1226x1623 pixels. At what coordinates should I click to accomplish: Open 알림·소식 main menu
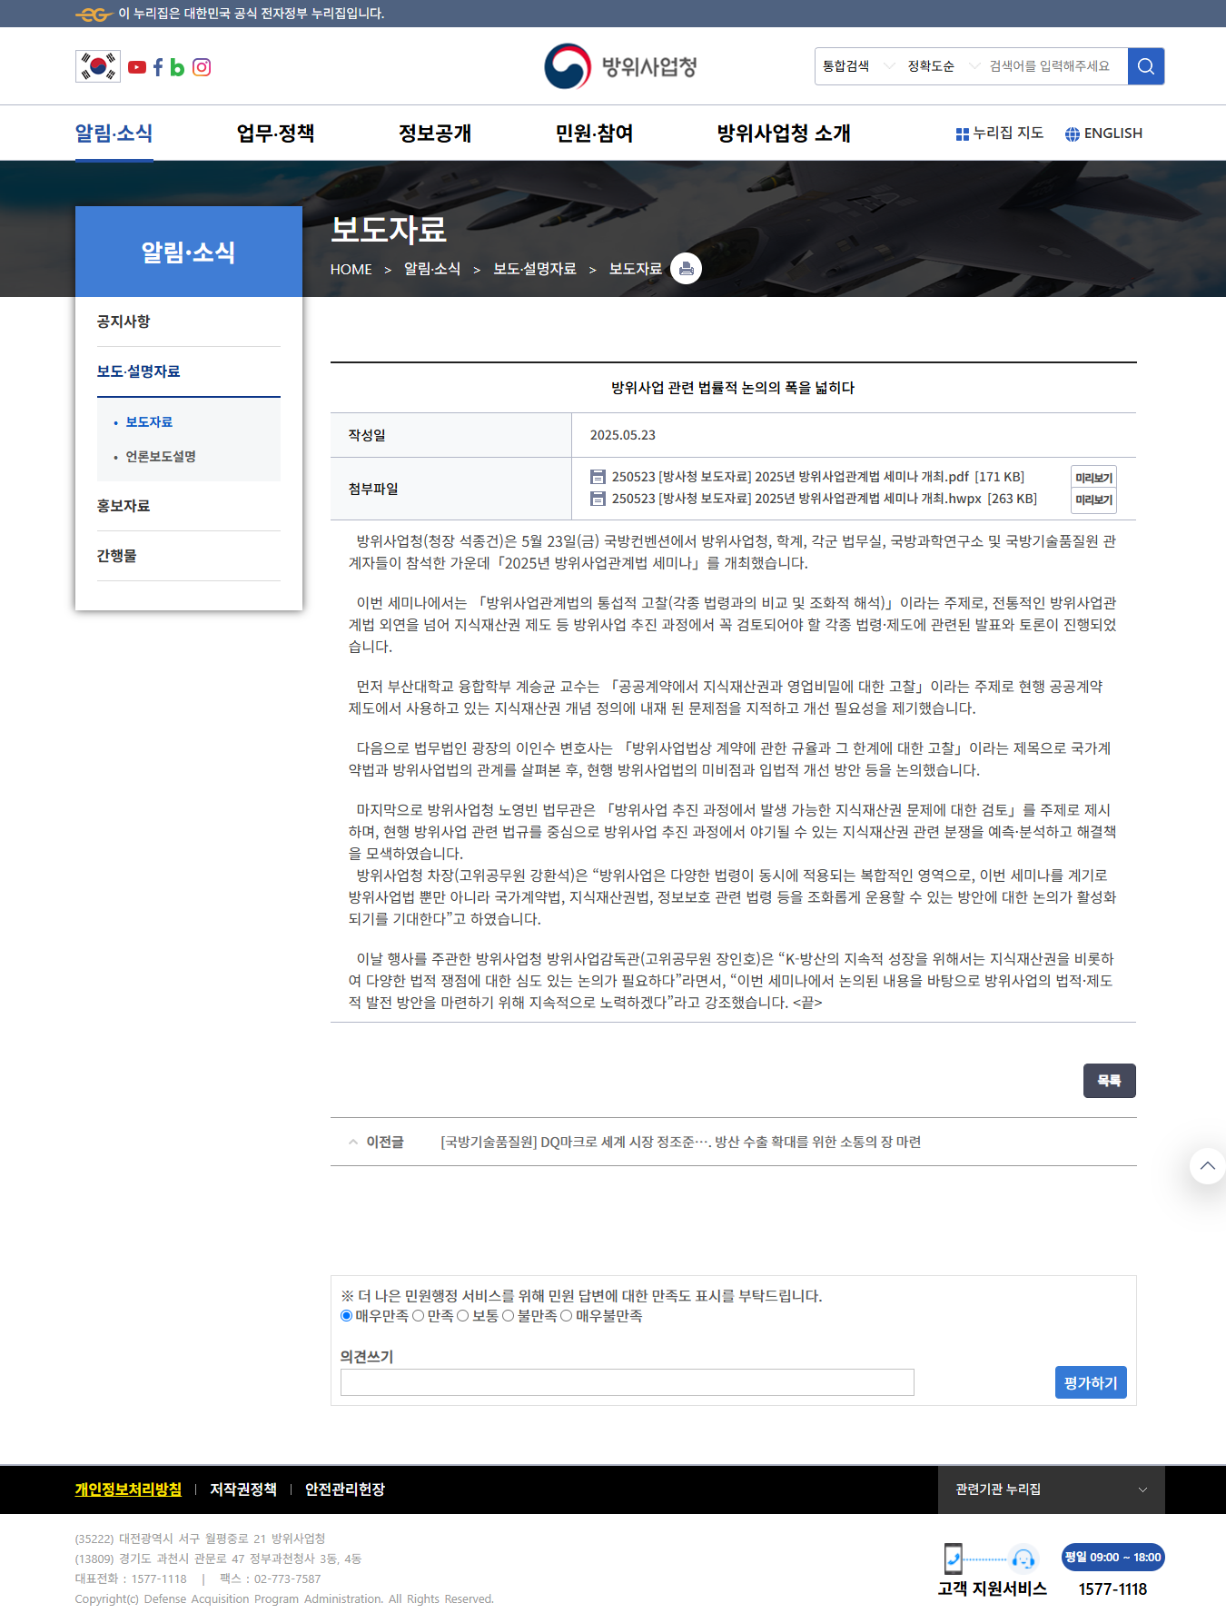tap(114, 134)
